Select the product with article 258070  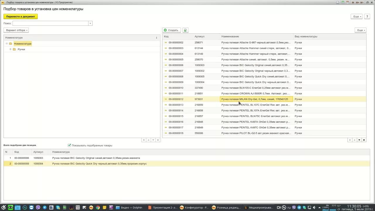264,59
